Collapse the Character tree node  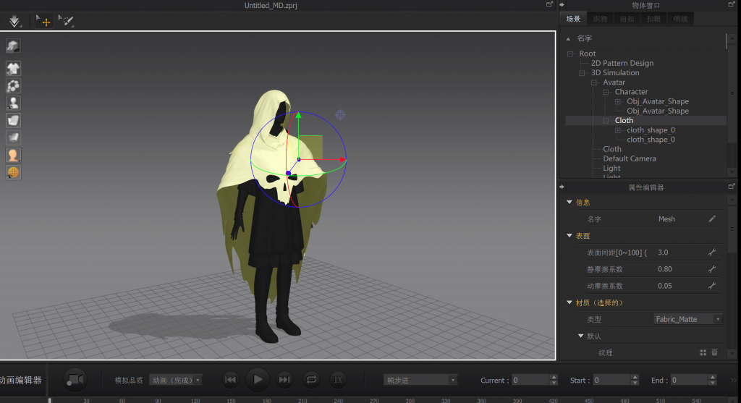pos(606,92)
